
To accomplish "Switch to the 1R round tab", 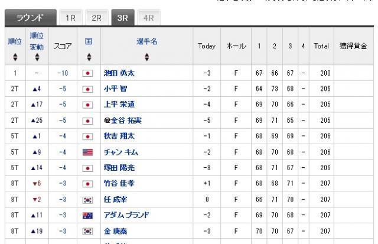I will pos(71,18).
